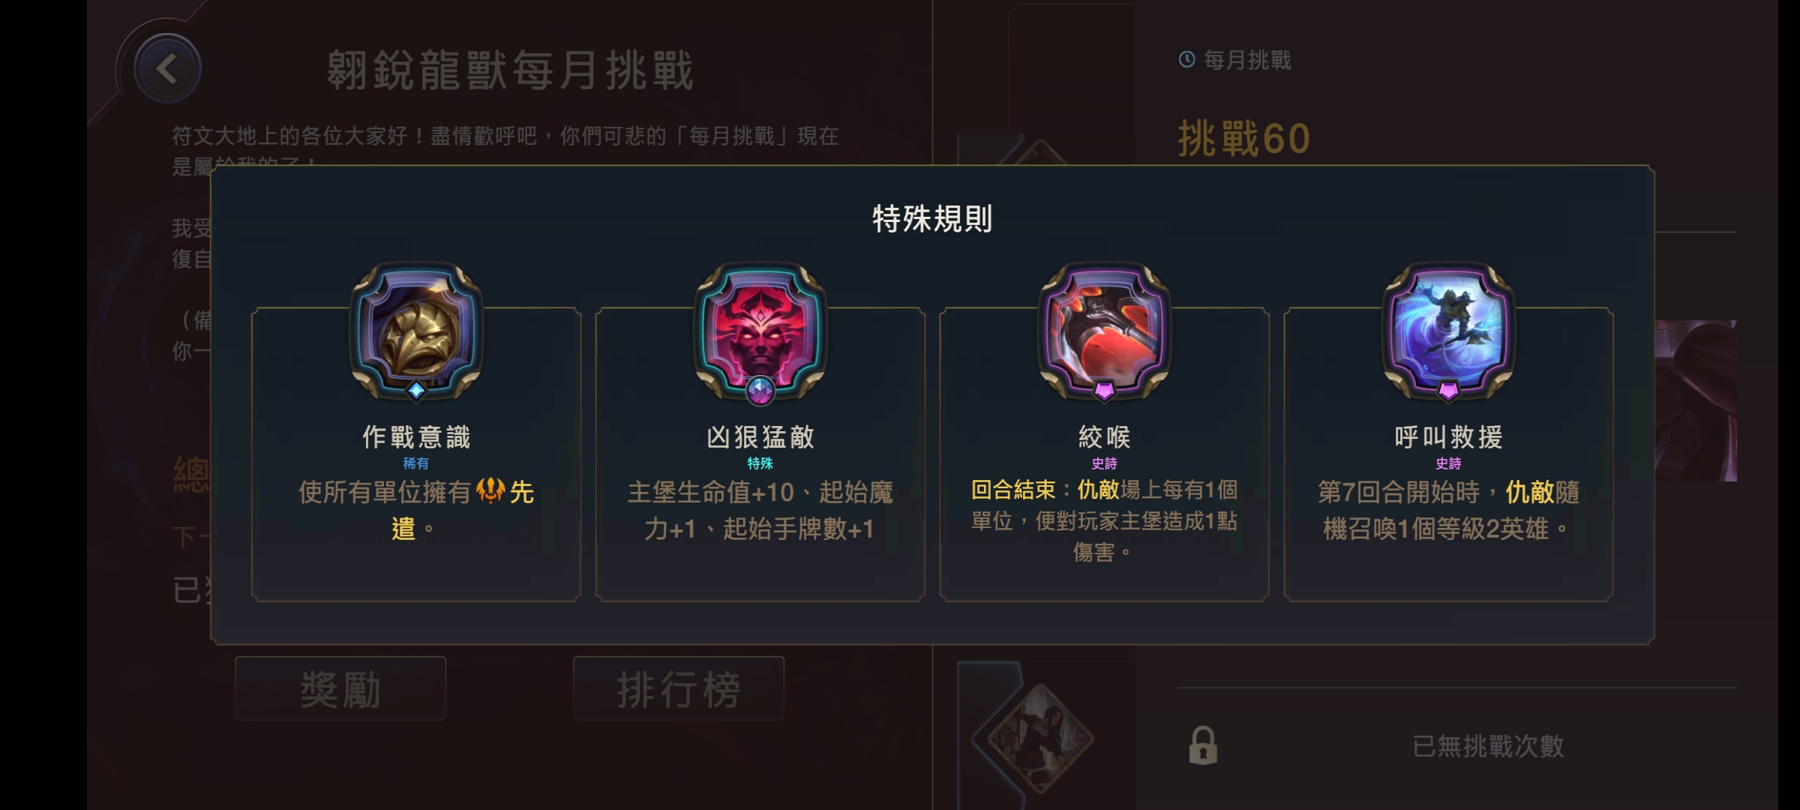Open the 排行榜 leaderboard button
Viewport: 1800px width, 810px height.
point(679,689)
